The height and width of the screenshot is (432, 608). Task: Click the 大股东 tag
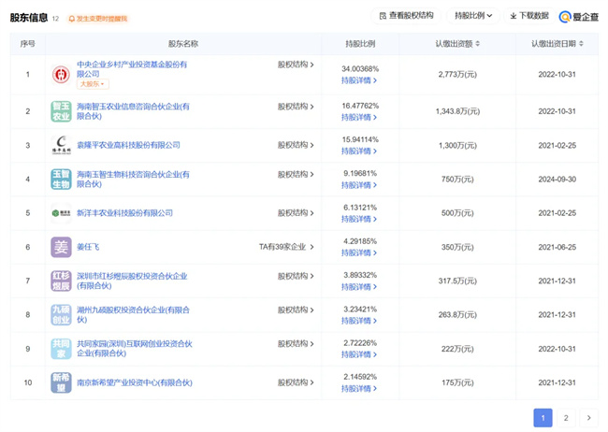[93, 84]
